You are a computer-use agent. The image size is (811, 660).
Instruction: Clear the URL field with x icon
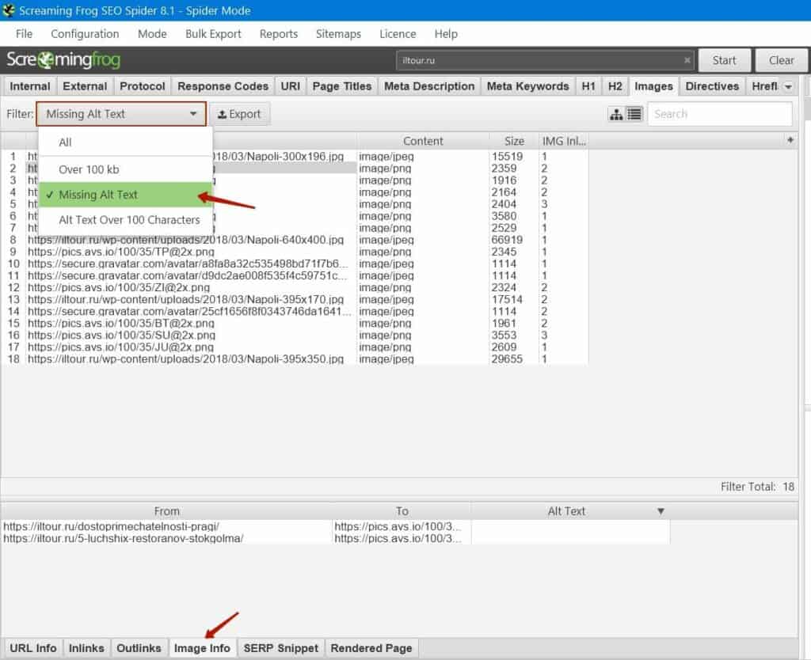pos(687,60)
